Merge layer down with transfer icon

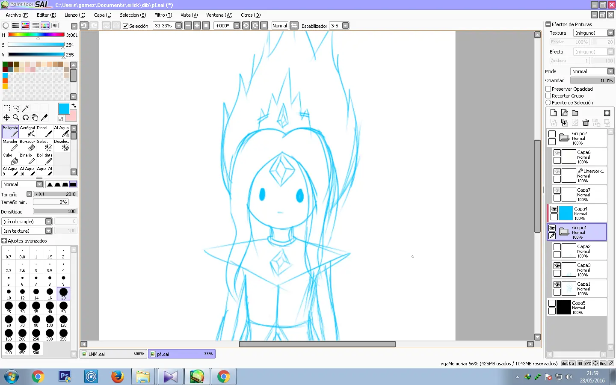click(564, 123)
